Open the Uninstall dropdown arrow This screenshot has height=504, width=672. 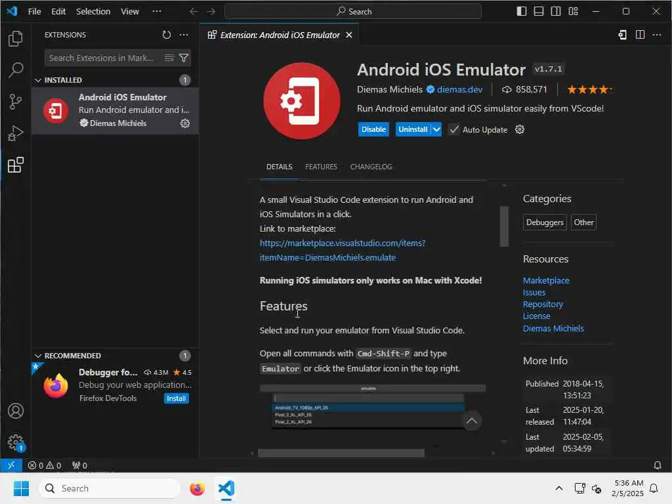click(436, 129)
